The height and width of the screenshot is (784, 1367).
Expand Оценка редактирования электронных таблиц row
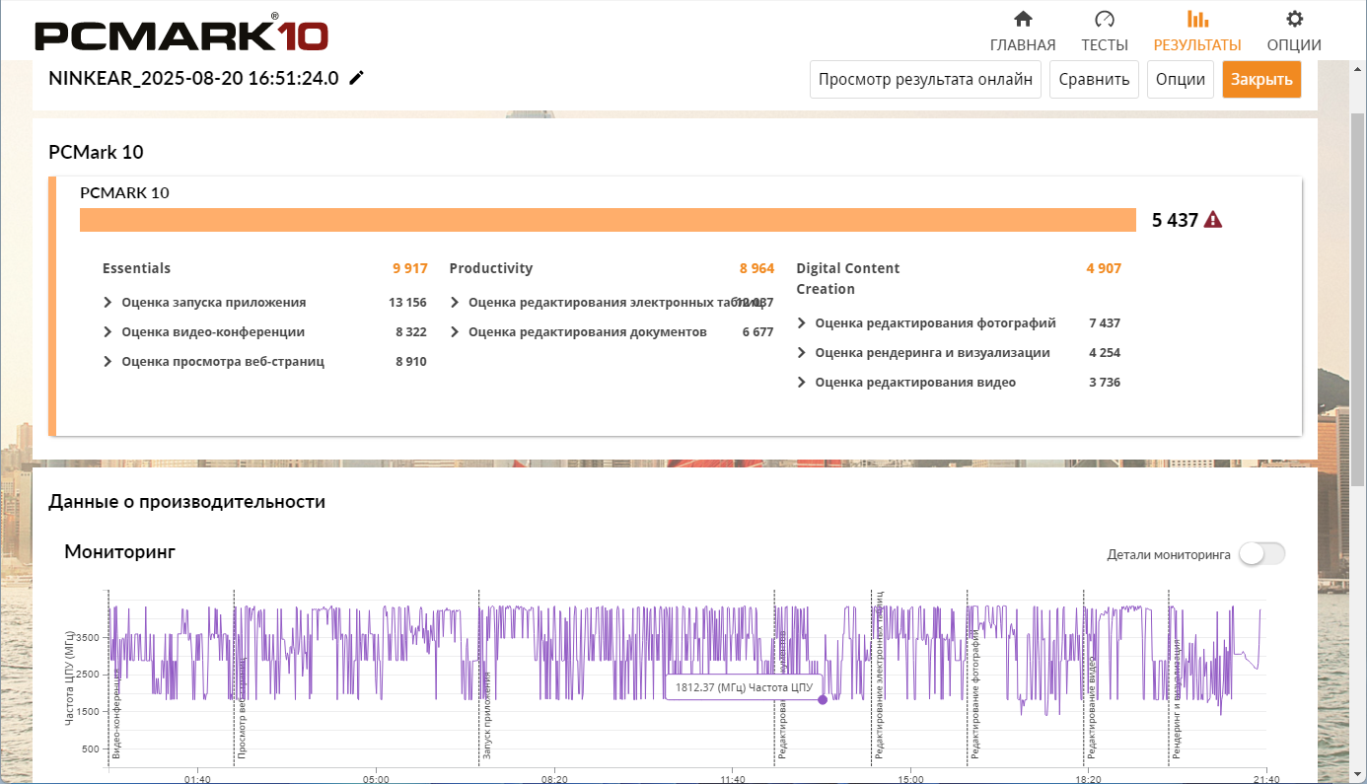[x=455, y=303]
